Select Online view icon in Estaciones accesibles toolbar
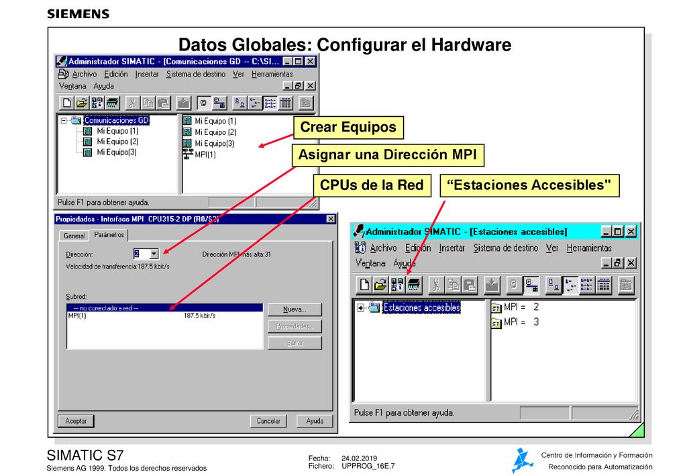Viewport: 687px width, 476px height. 531,285
